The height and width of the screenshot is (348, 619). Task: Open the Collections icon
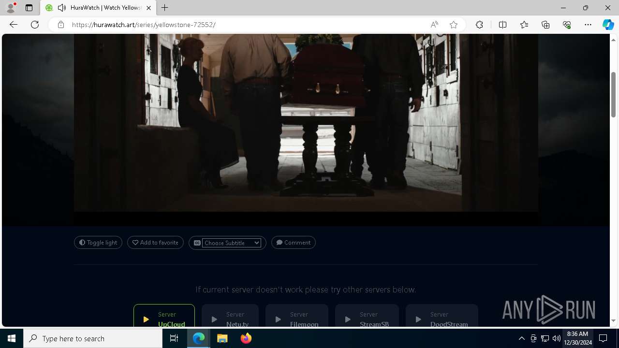545,25
